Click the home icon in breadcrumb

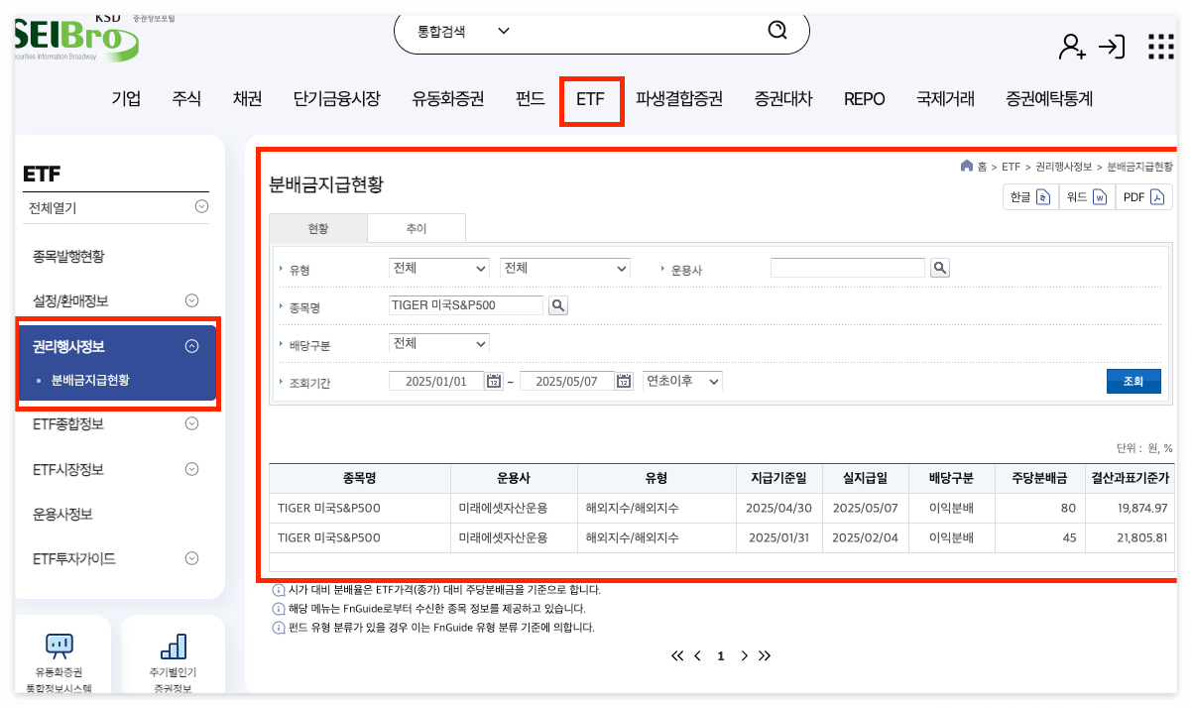click(967, 166)
